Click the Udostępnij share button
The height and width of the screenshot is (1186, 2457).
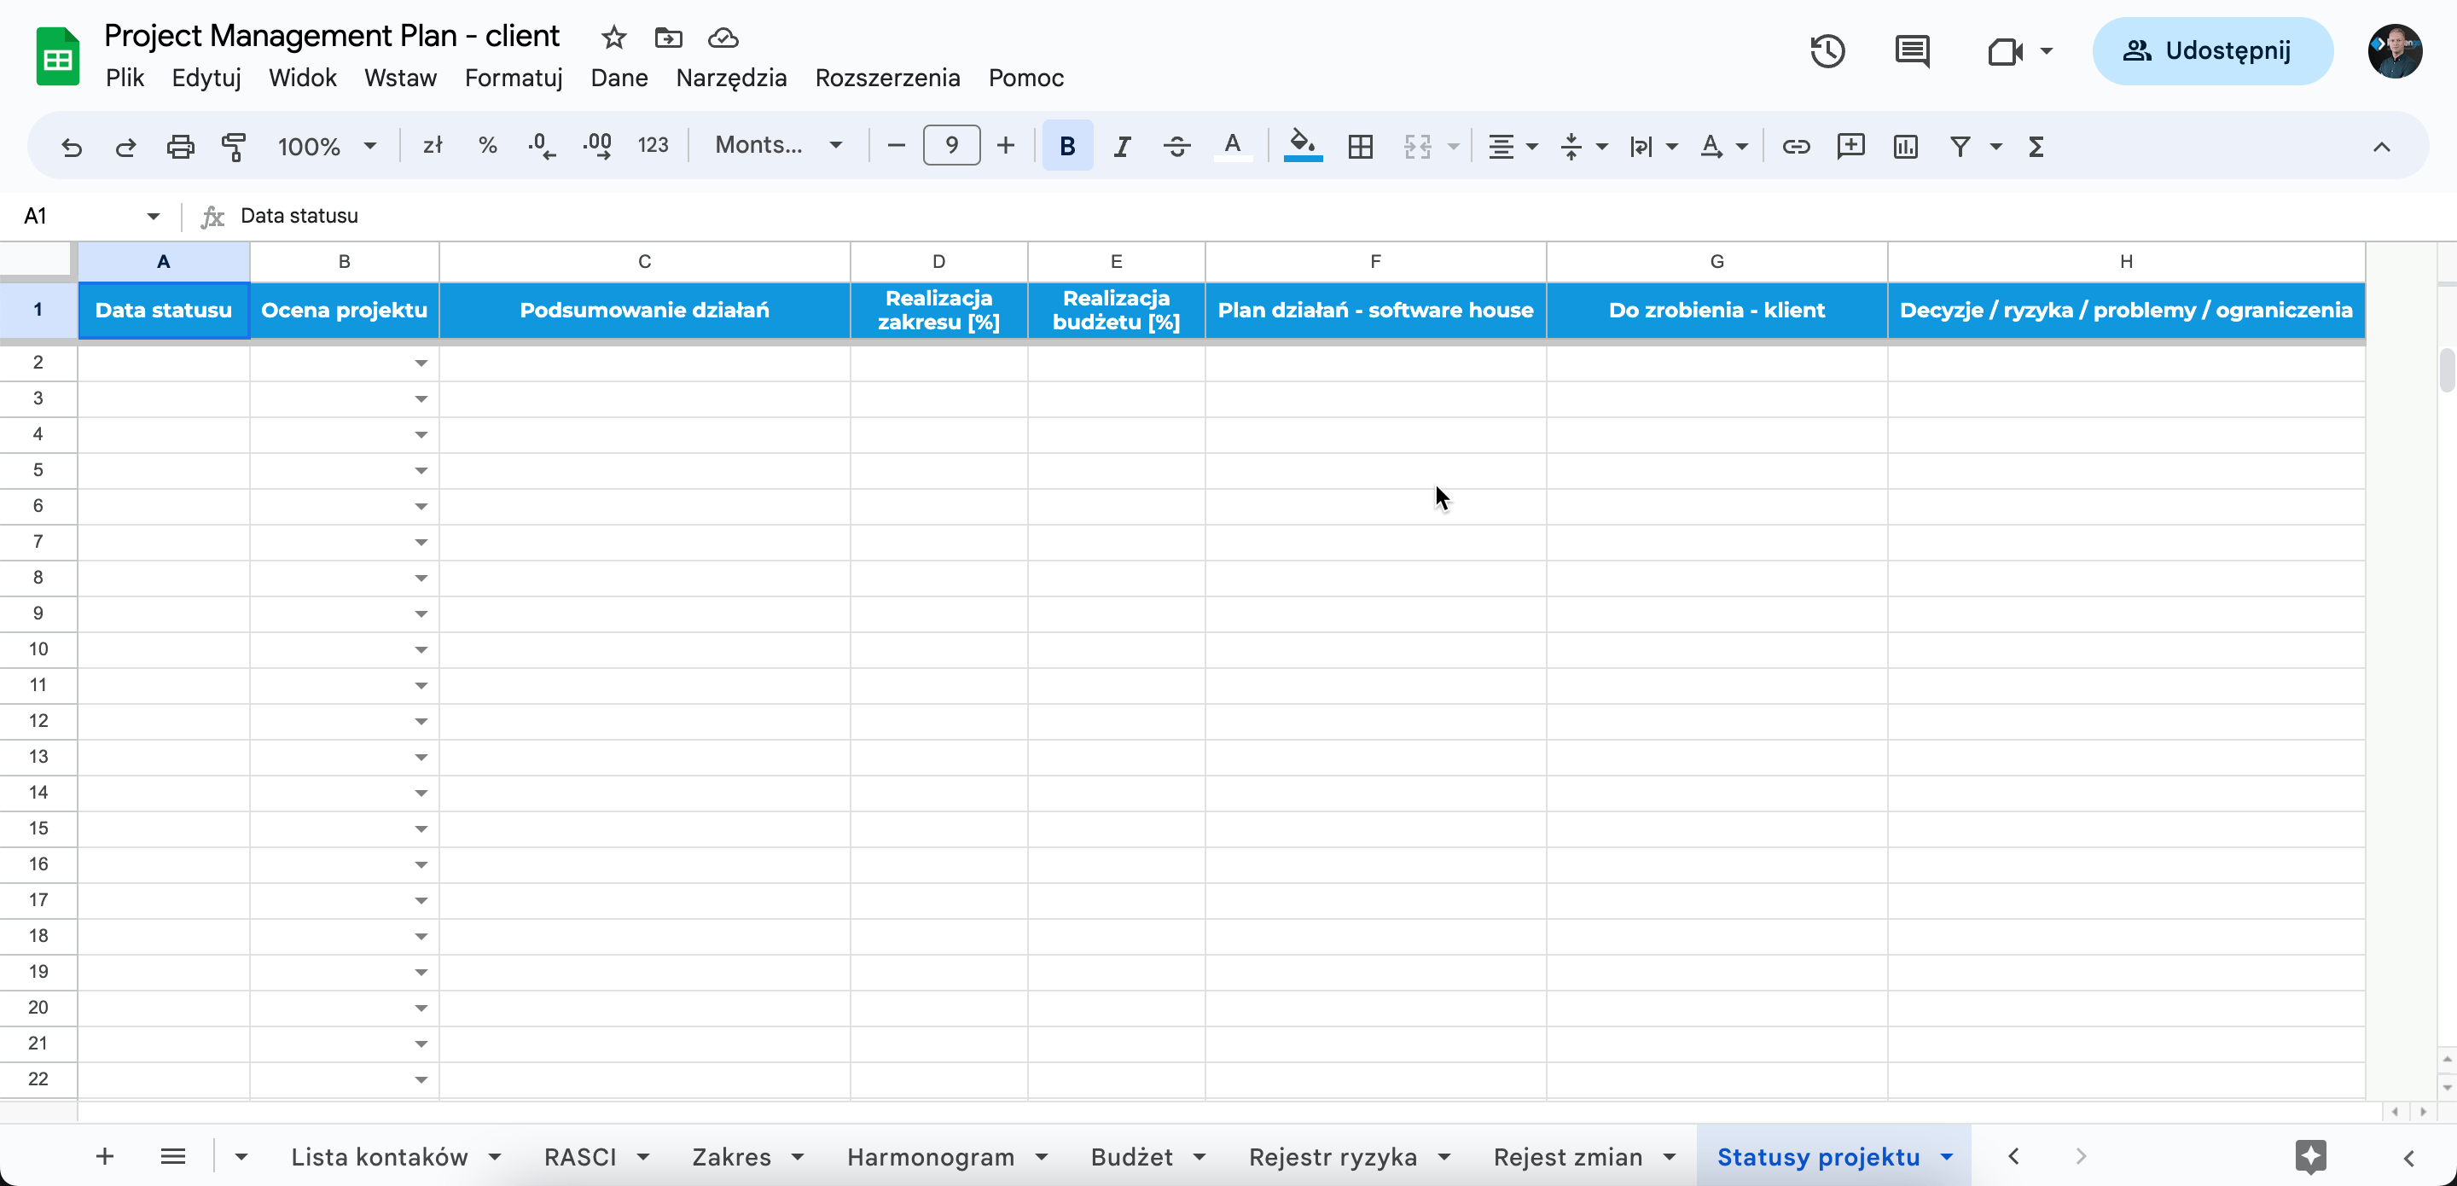click(2212, 50)
